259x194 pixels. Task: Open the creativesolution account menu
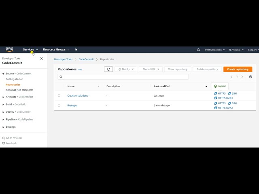click(x=214, y=50)
